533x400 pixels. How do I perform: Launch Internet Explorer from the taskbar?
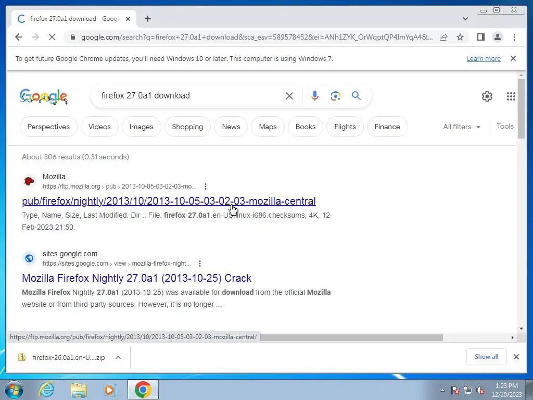46,390
